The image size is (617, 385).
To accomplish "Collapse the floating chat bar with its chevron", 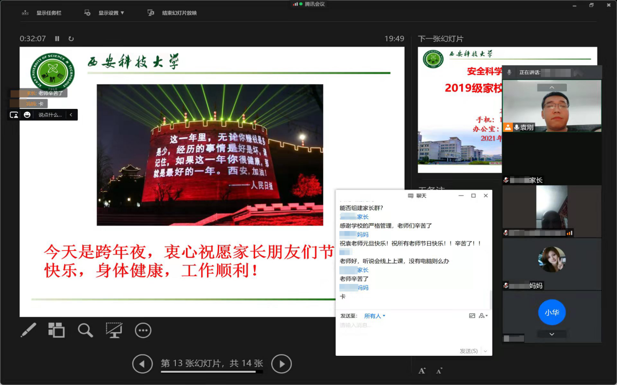I will tap(71, 115).
